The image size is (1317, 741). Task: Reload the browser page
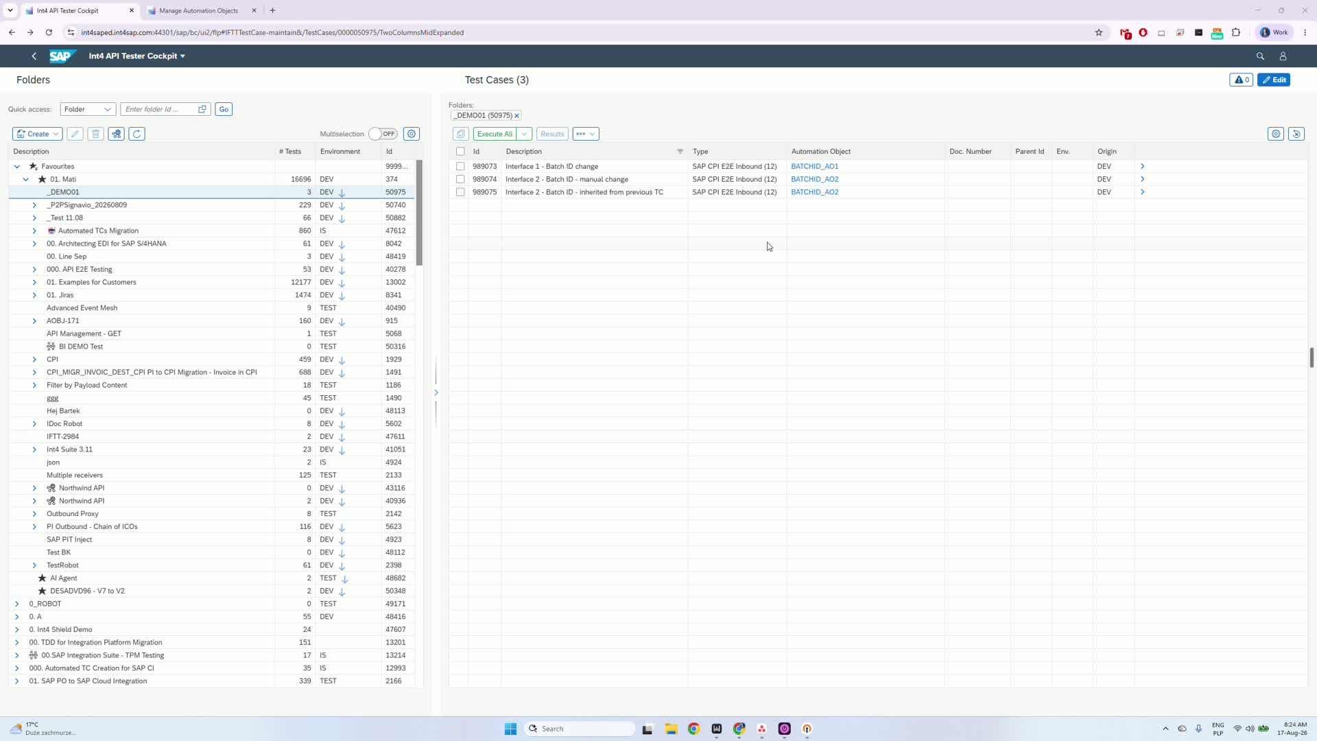(x=49, y=32)
